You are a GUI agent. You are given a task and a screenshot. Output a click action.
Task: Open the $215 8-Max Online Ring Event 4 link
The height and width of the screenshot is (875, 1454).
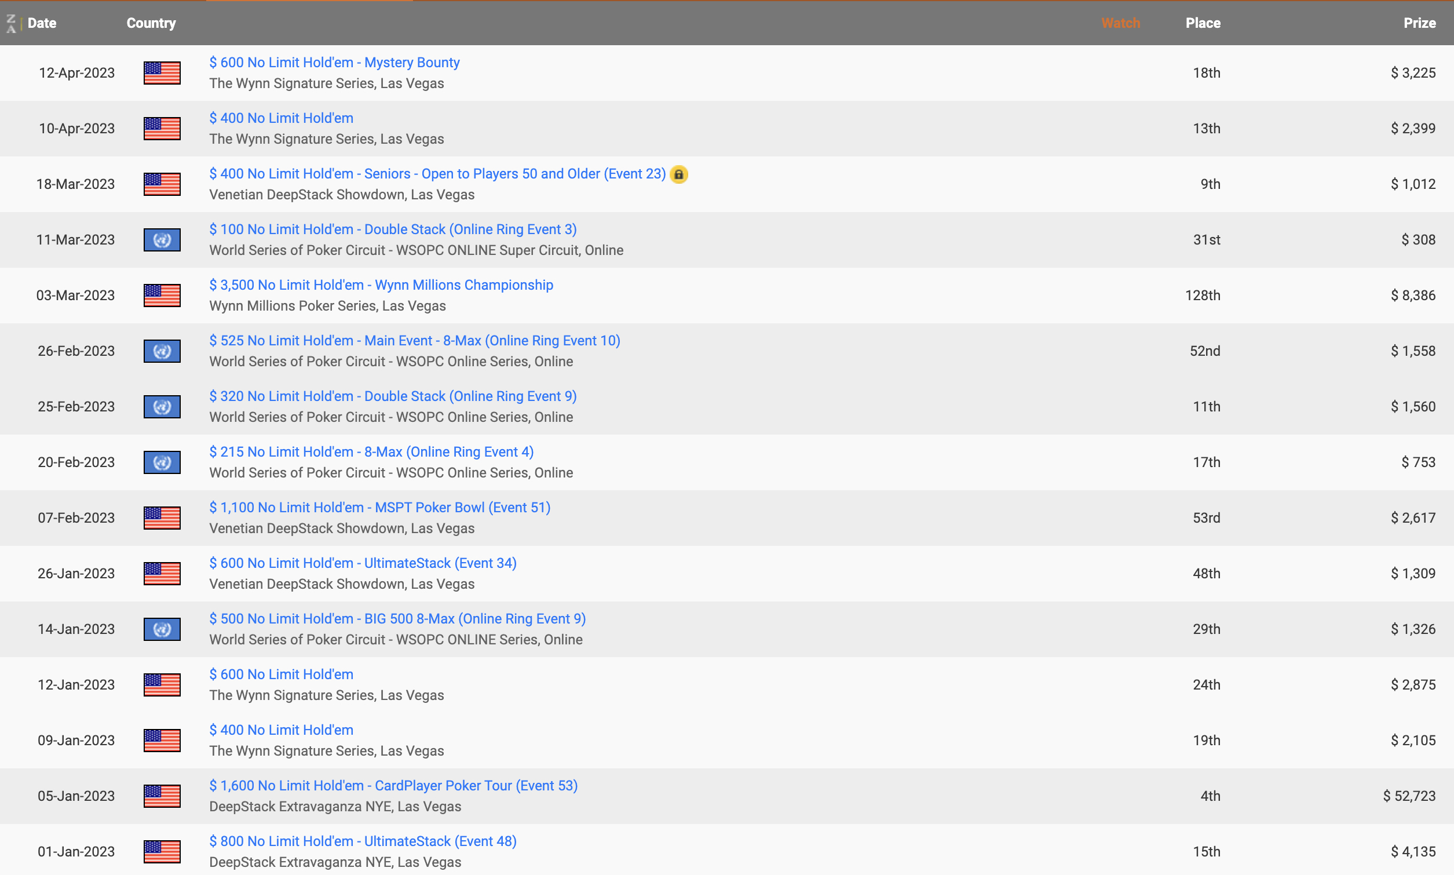[x=371, y=451]
